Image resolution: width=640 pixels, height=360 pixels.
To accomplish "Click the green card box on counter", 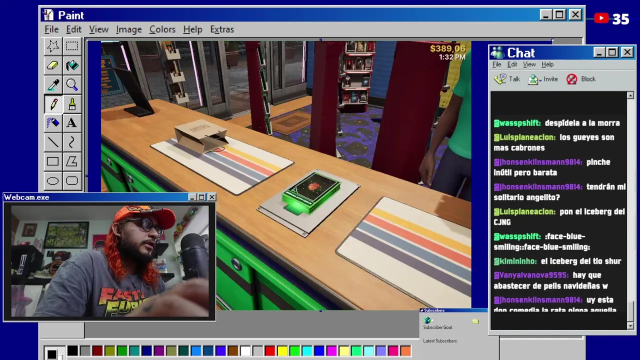I will click(x=311, y=193).
